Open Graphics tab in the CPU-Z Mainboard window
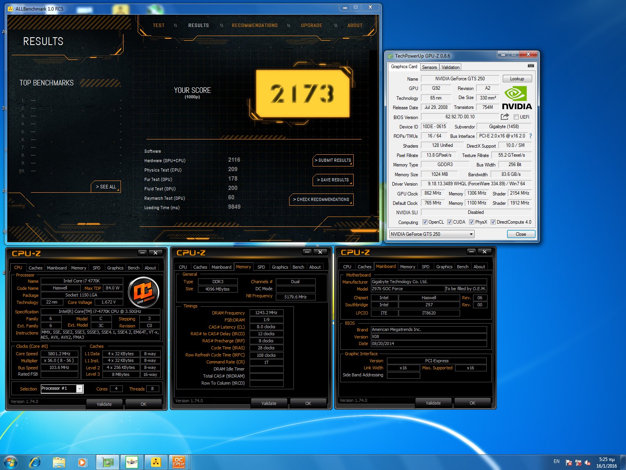The image size is (626, 470). tap(444, 267)
